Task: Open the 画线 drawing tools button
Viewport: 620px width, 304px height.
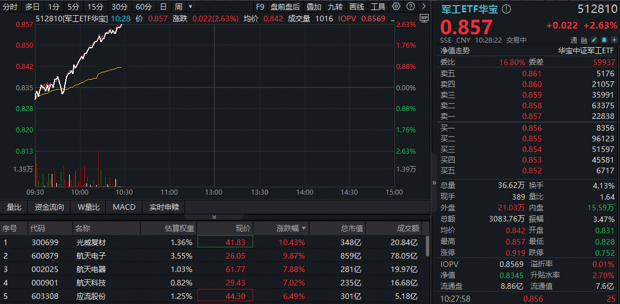Action: point(357,7)
